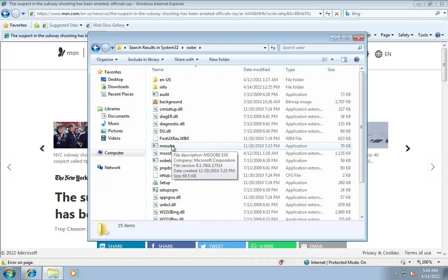Open the IE Tools menu

pyautogui.click(x=425, y=35)
